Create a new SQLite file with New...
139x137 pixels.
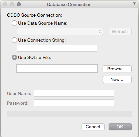point(117,80)
